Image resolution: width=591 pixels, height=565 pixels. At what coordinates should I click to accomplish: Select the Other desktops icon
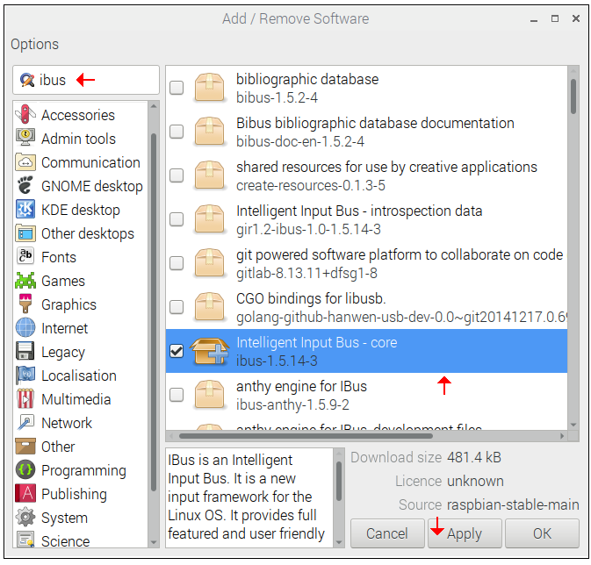pyautogui.click(x=25, y=233)
